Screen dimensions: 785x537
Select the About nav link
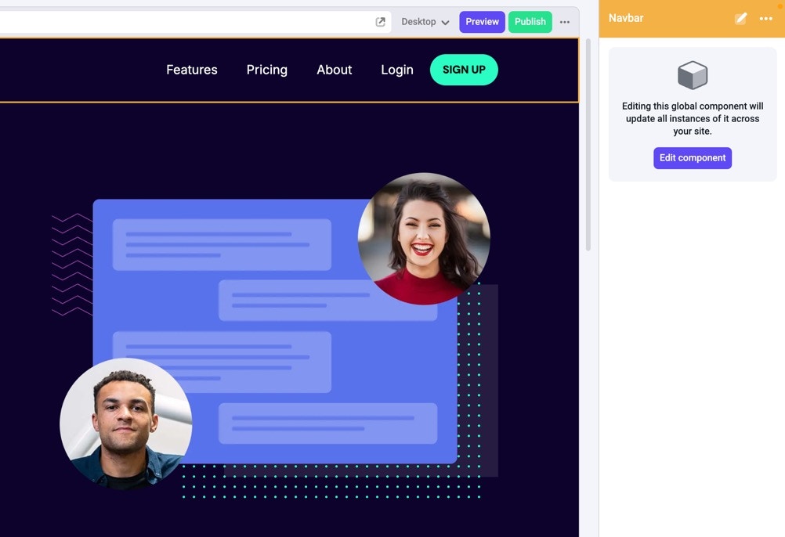[335, 70]
